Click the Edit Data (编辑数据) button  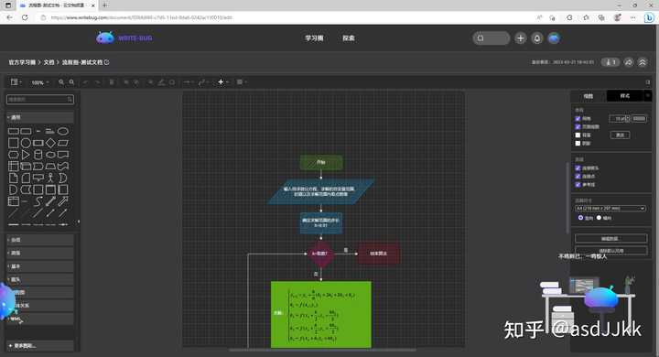point(610,238)
